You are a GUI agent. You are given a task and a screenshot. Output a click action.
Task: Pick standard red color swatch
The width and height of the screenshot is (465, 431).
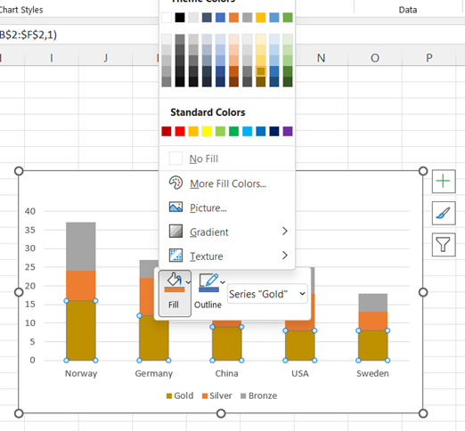180,131
